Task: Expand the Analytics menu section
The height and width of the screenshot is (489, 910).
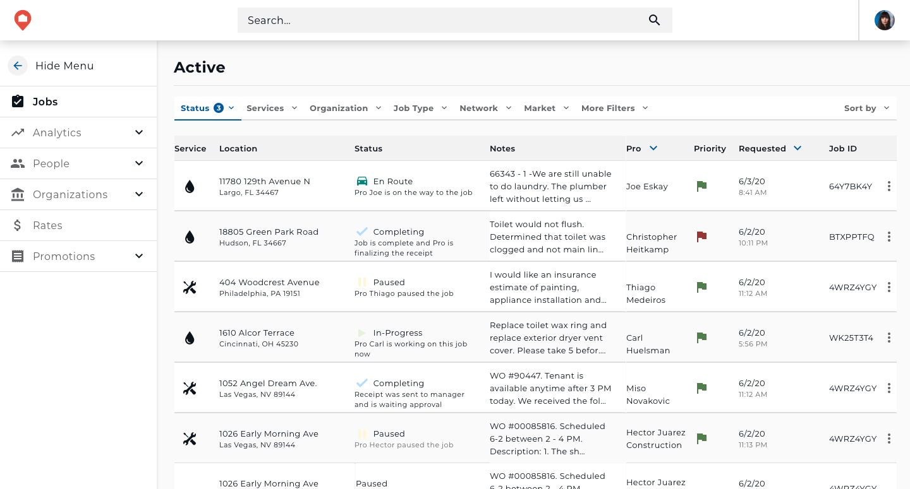Action: click(139, 133)
